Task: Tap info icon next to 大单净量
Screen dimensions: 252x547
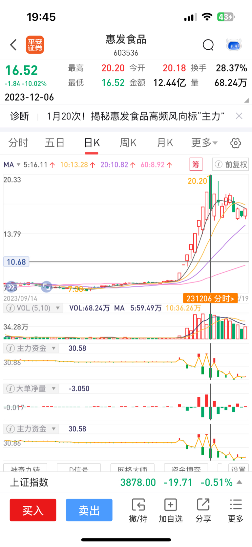Action: pos(10,389)
